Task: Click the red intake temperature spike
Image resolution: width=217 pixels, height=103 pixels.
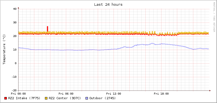Action: [47, 29]
